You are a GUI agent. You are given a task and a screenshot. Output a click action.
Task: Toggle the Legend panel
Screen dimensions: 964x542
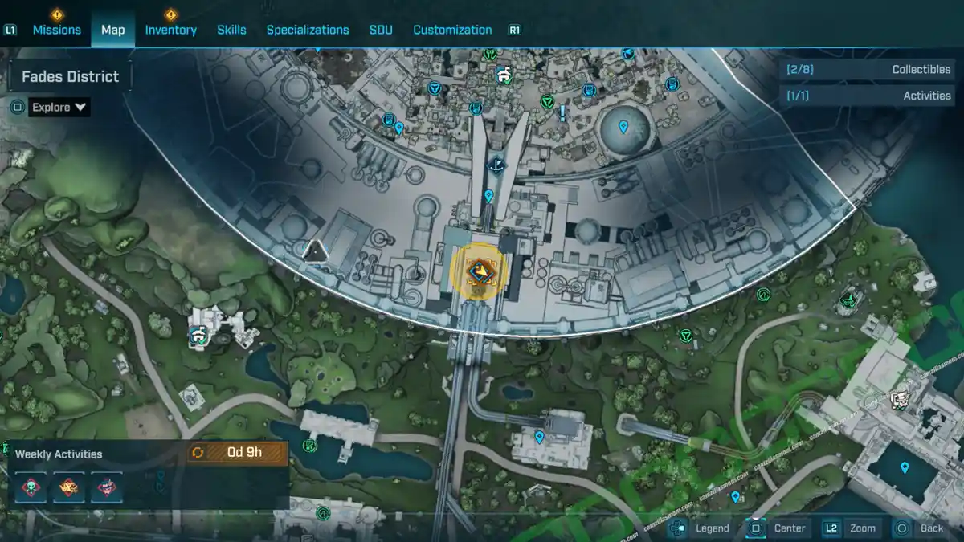(712, 528)
